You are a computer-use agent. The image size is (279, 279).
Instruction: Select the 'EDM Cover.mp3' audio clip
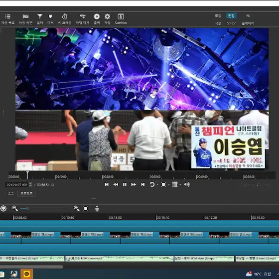119,259
